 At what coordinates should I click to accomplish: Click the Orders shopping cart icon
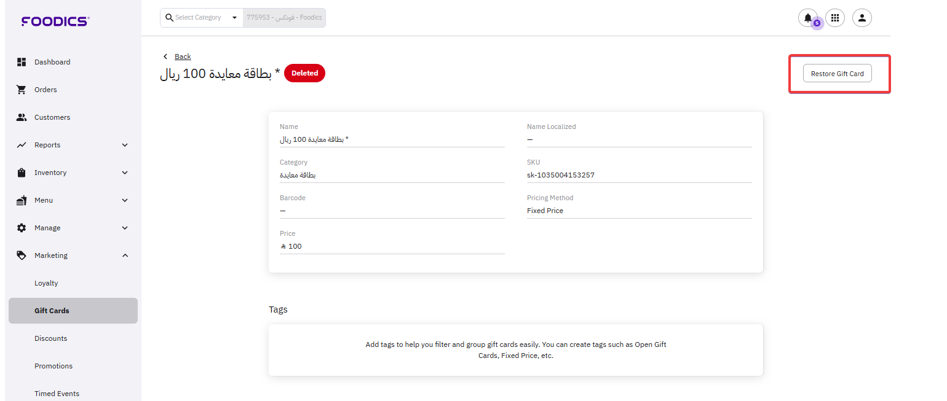[22, 90]
